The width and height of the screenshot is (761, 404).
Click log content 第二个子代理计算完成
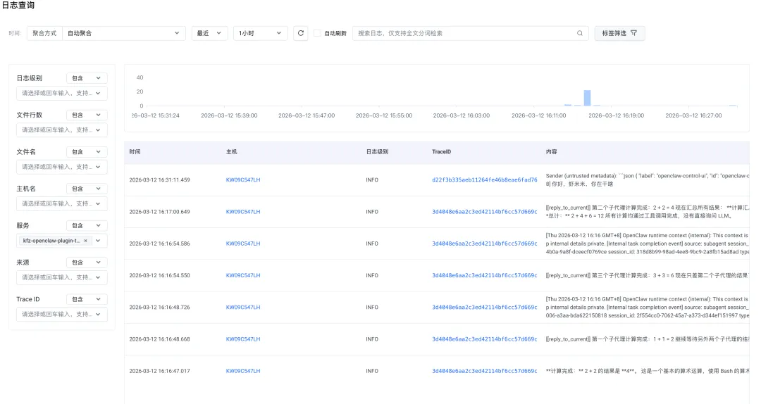click(x=648, y=212)
